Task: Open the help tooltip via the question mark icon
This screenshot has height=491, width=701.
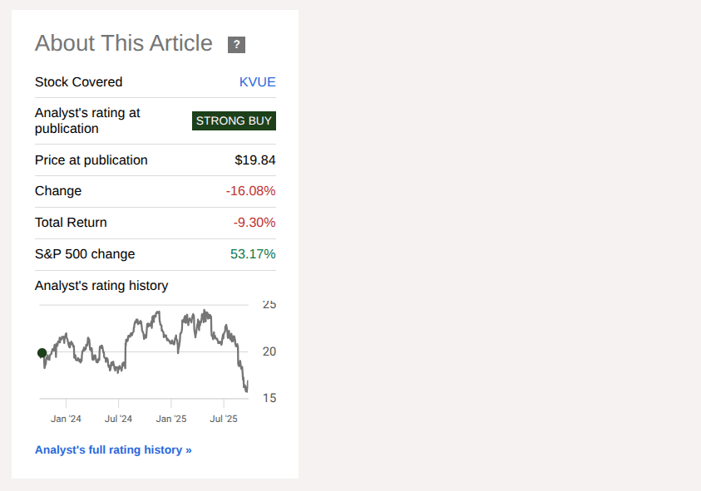Action: 236,45
